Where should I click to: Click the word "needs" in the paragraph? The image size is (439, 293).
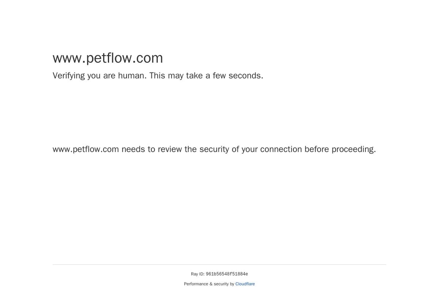[x=133, y=149]
